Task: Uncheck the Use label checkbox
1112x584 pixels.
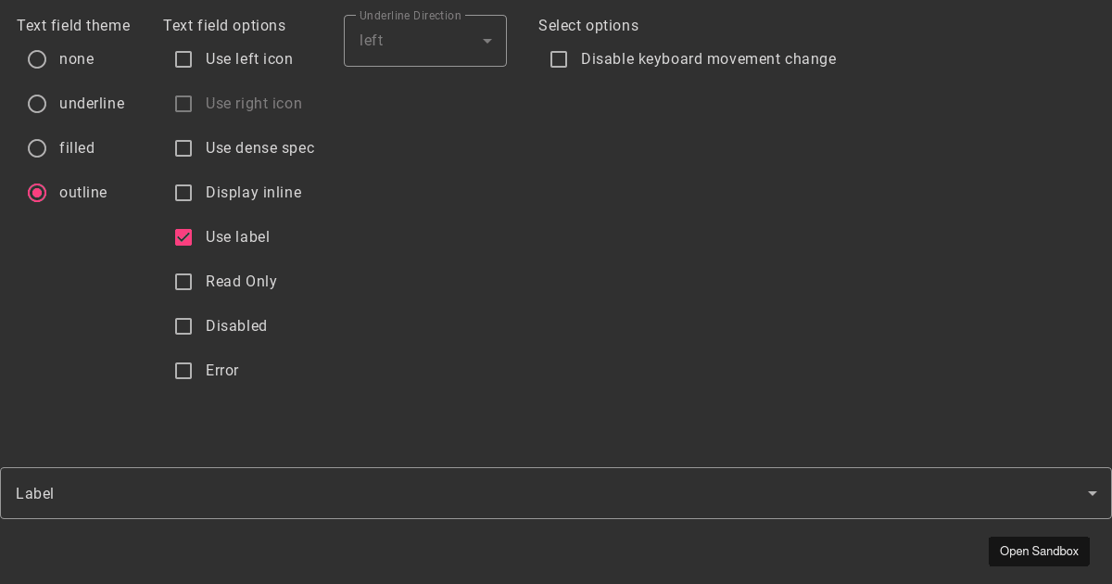Action: [x=183, y=237]
